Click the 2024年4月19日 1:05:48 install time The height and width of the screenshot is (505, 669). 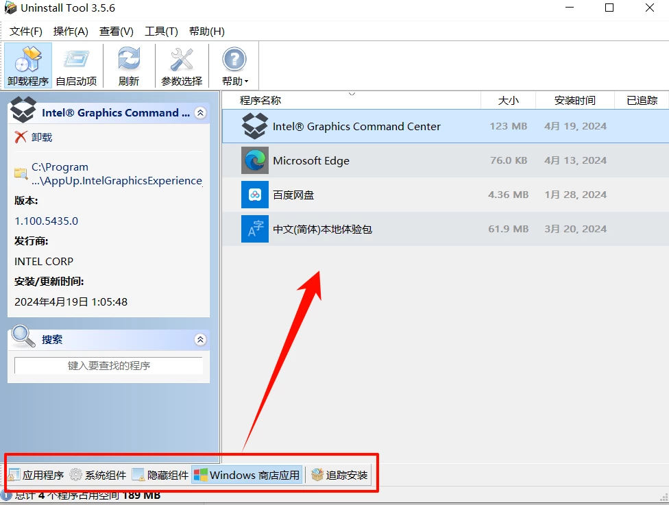coord(71,302)
